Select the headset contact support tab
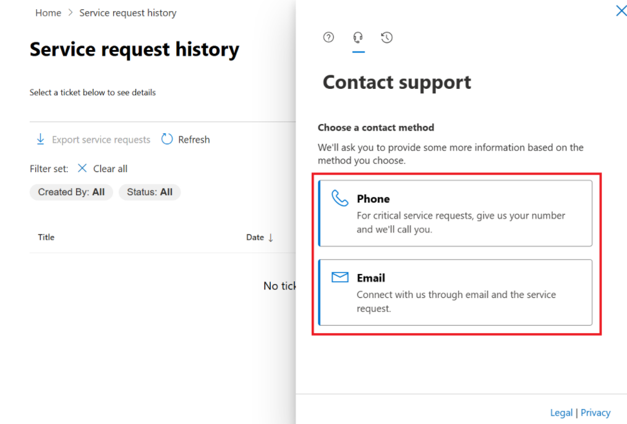The height and width of the screenshot is (424, 627). click(358, 38)
